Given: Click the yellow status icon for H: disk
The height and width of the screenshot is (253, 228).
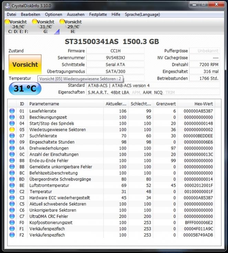Looking at the screenshot, I should click(62, 21).
